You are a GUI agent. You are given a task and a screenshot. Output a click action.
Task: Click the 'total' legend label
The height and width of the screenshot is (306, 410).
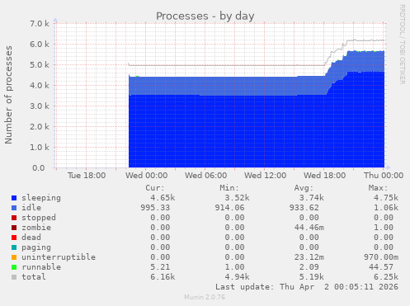(x=34, y=277)
